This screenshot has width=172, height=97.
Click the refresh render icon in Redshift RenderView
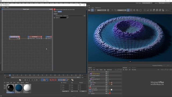point(95,10)
